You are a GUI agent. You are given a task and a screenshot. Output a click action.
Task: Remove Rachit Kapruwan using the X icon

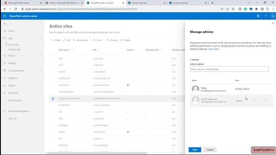pos(266,101)
